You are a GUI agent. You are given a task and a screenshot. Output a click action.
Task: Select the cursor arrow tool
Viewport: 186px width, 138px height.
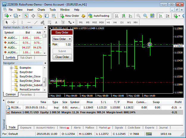point(7,22)
